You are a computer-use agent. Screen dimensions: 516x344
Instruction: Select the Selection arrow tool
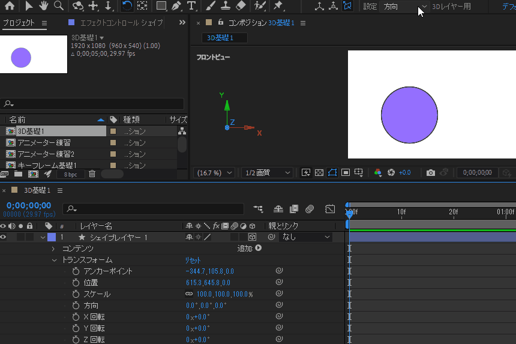point(29,5)
